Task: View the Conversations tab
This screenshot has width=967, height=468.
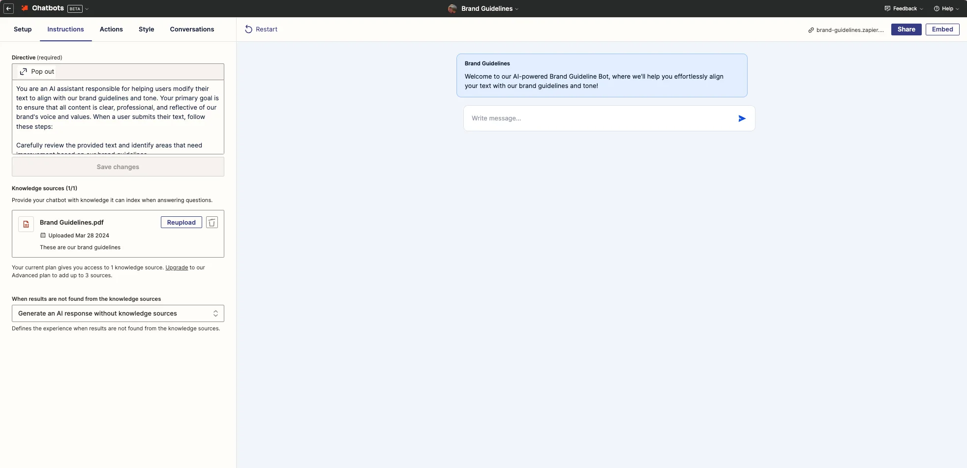Action: 192,29
